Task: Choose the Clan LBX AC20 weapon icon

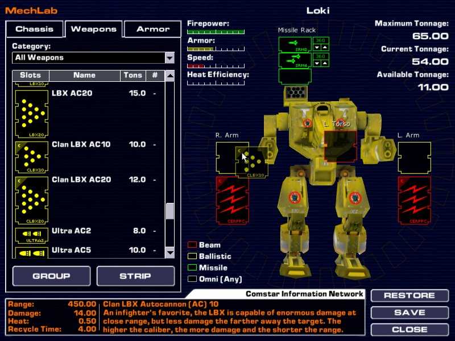Action: 32,201
